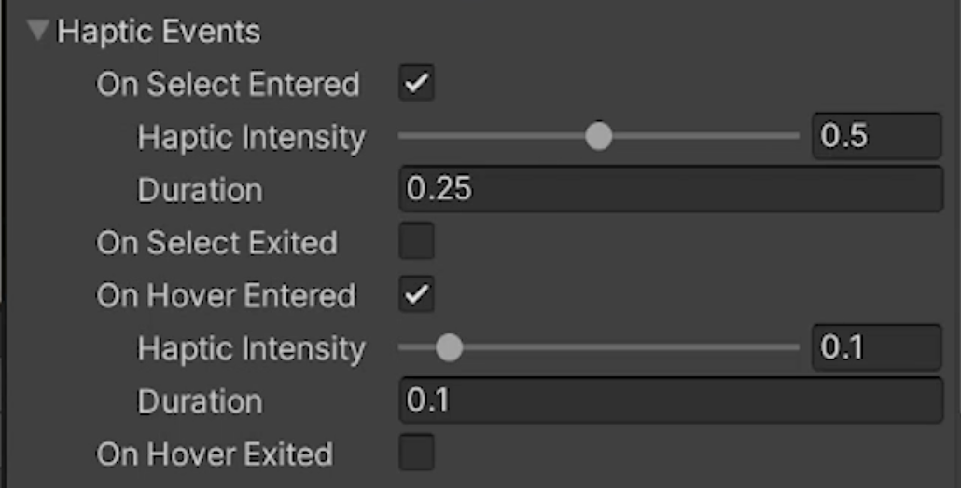Screen dimensions: 961x488
Task: Click the select Haptic Intensity slider handle
Action: (598, 137)
